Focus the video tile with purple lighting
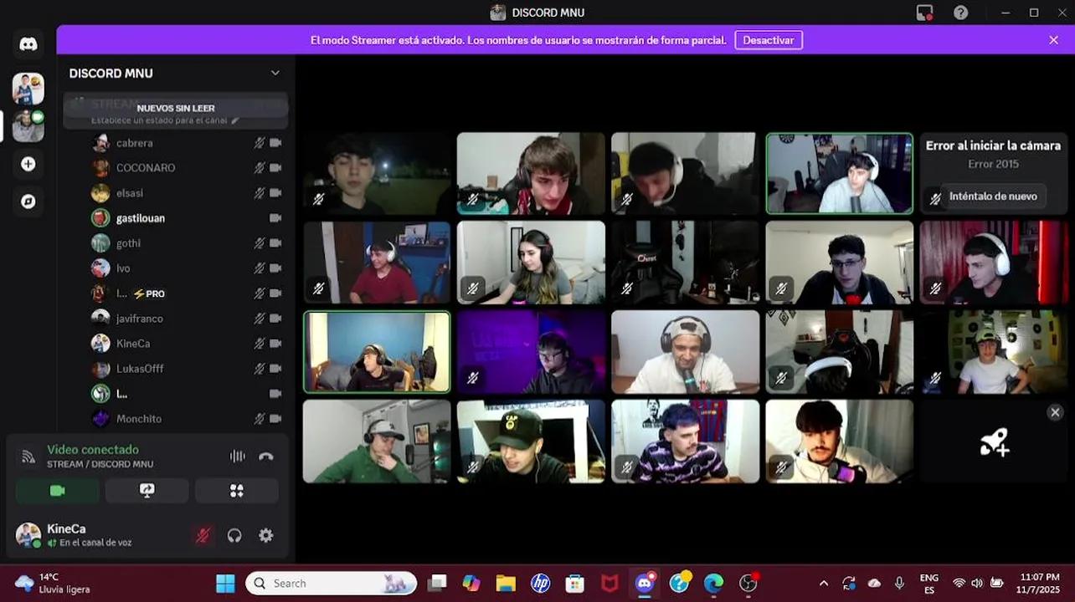This screenshot has height=602, width=1075. coord(531,352)
